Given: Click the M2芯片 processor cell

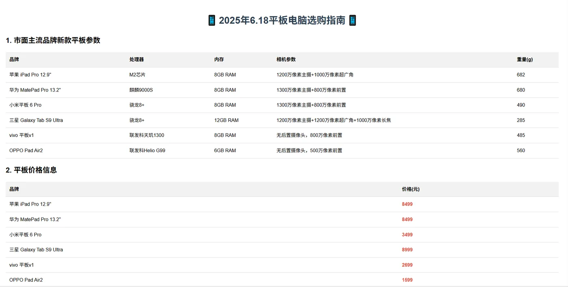Looking at the screenshot, I should point(138,75).
